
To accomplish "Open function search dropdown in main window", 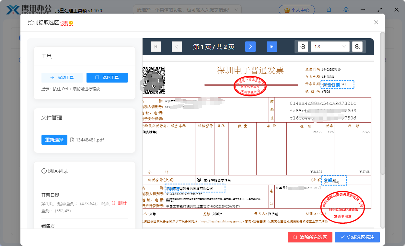I will coord(187,10).
